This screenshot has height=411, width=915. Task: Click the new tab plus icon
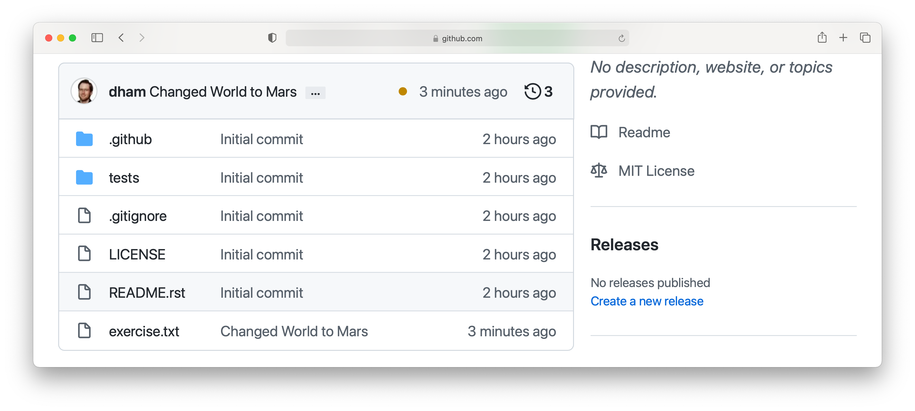tap(842, 39)
